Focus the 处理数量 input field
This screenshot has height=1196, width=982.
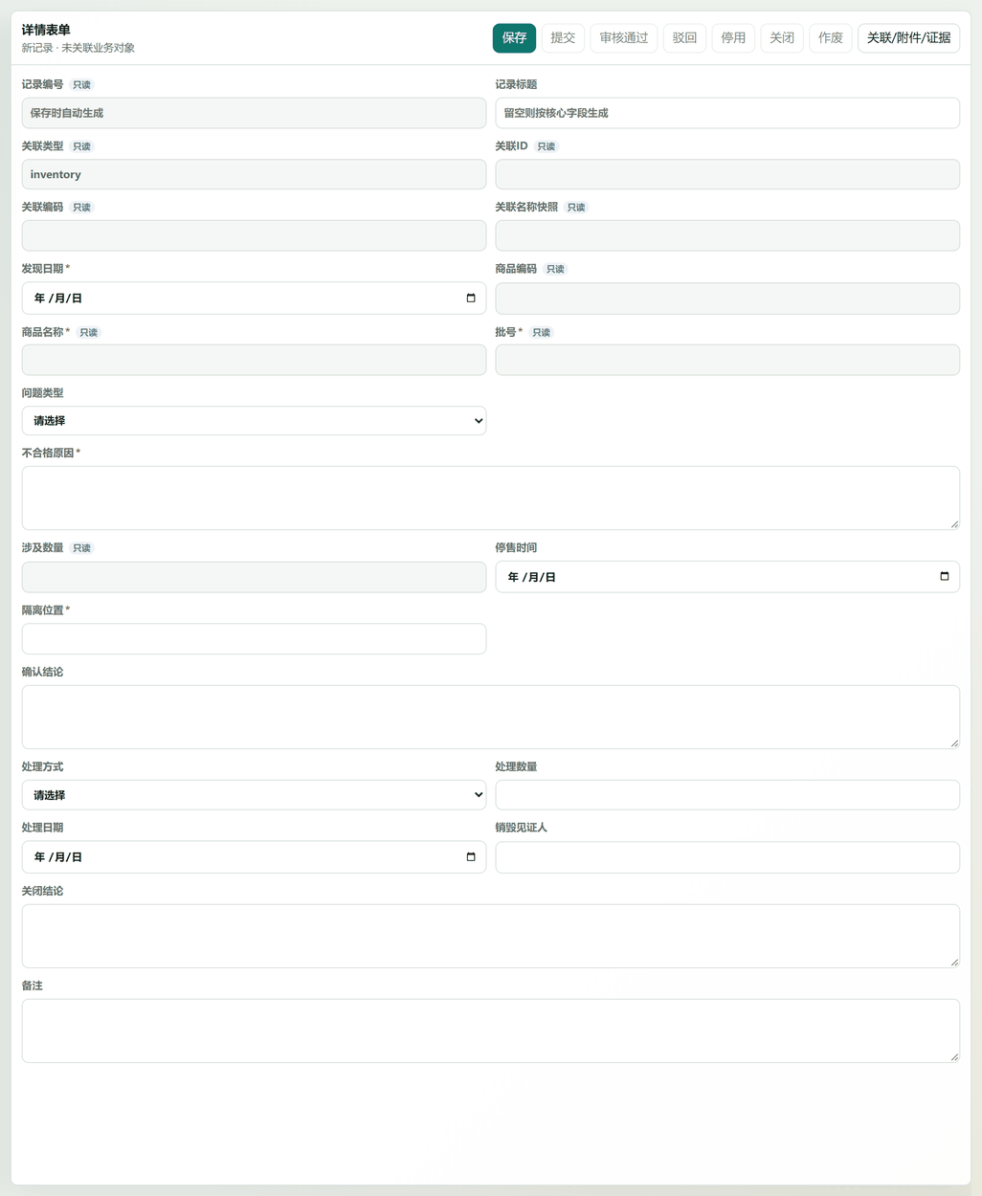[727, 795]
